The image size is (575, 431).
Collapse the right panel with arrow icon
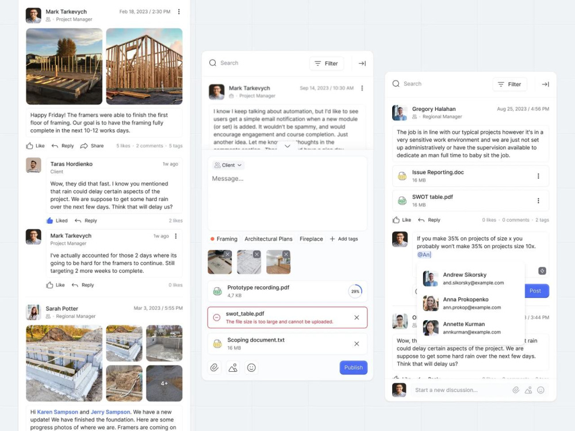tap(546, 84)
